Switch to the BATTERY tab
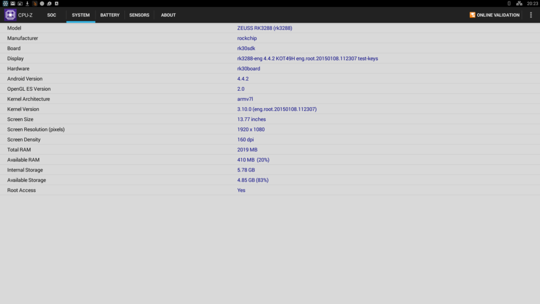The image size is (540, 304). 110,15
